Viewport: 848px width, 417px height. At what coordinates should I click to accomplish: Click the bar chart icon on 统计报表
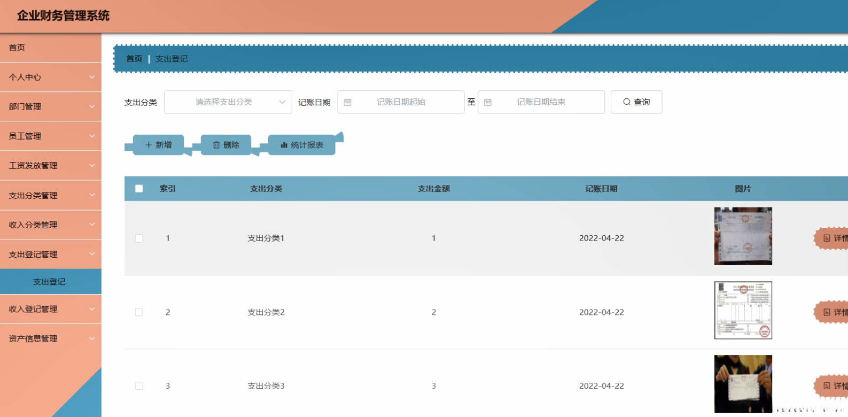284,145
